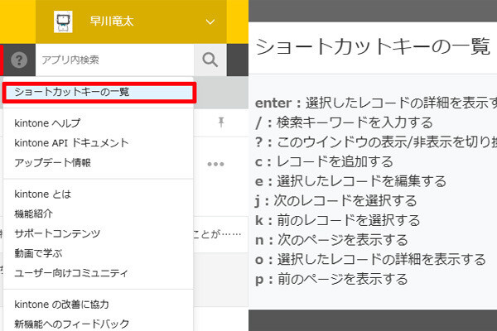The height and width of the screenshot is (331, 497).
Task: Open 新機能へのフィードバック menu item
Action: click(x=71, y=324)
